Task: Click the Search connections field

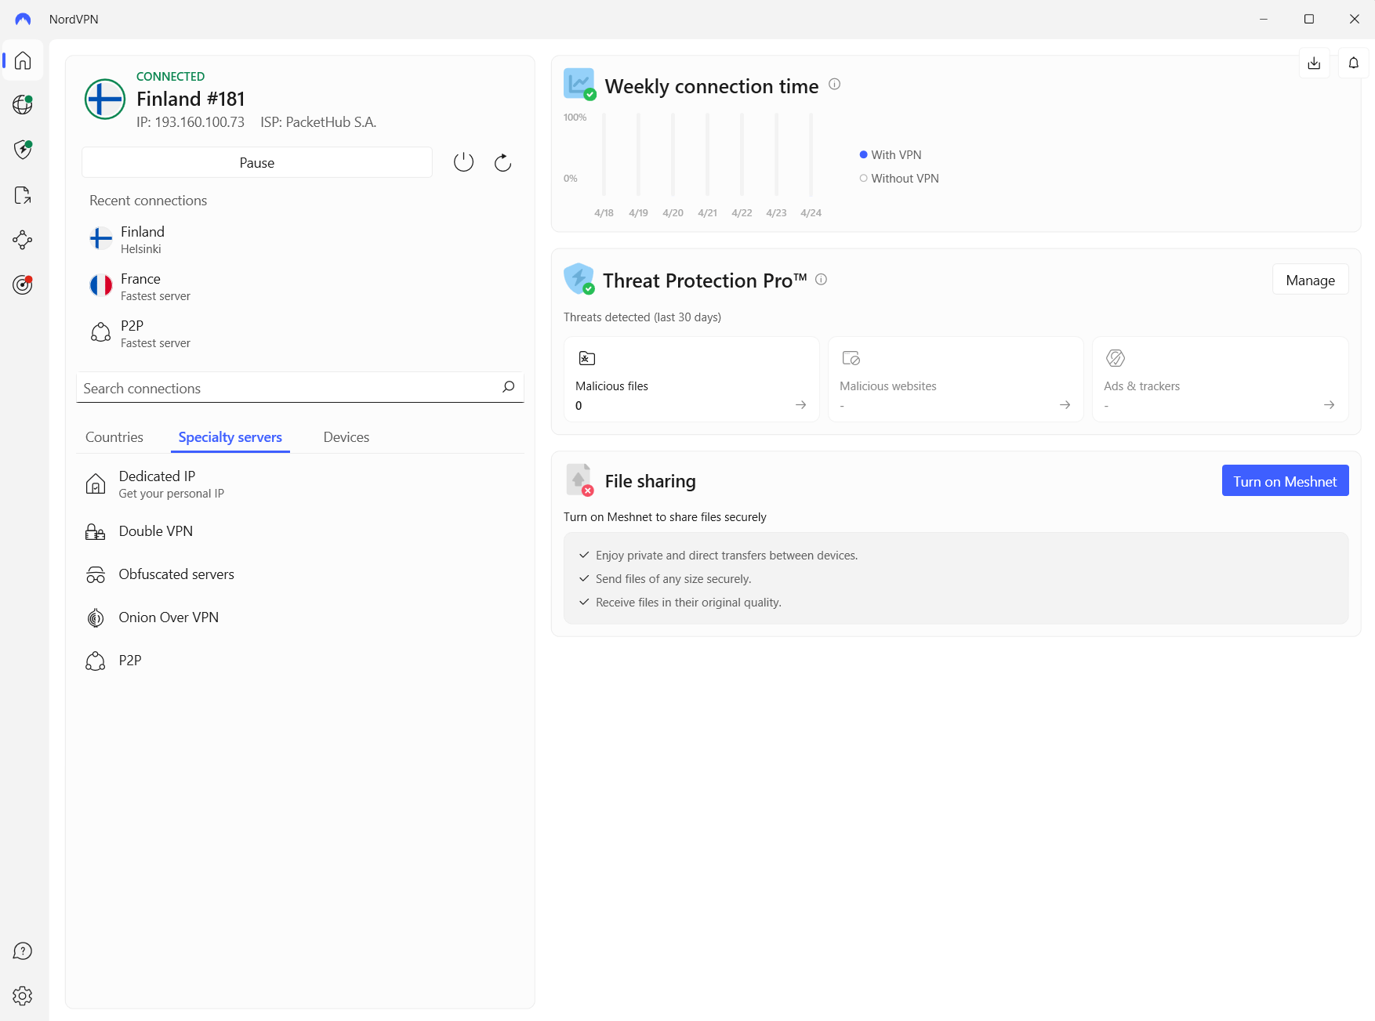Action: pyautogui.click(x=300, y=387)
